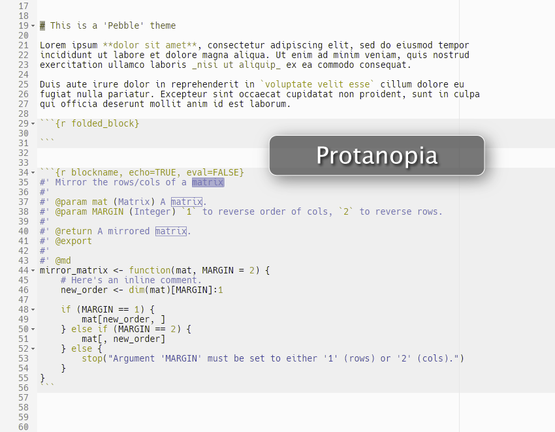Click closing brace on line 55
This screenshot has width=555, height=432.
[42, 378]
